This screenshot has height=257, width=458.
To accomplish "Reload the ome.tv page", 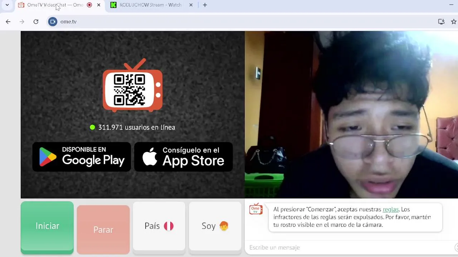I will pyautogui.click(x=36, y=22).
